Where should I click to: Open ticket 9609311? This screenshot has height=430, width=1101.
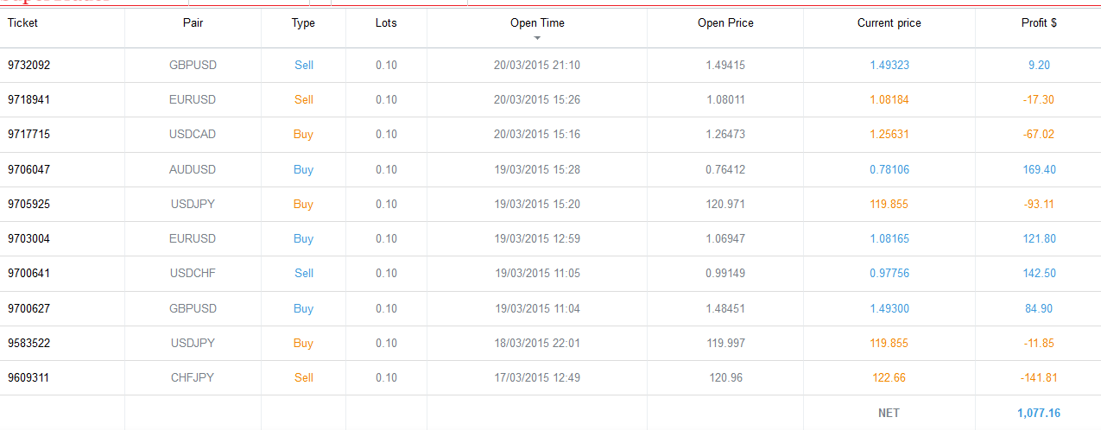click(29, 378)
